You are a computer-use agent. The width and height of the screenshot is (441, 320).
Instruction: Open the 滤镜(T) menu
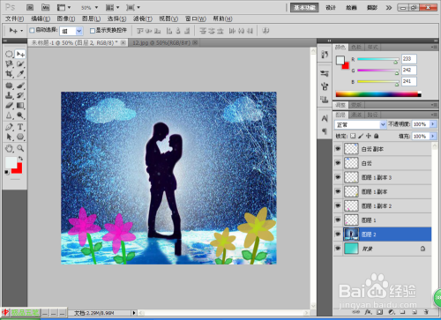click(143, 19)
